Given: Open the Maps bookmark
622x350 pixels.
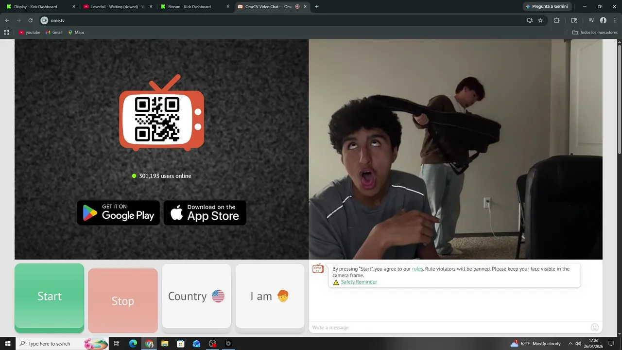Looking at the screenshot, I should (x=76, y=33).
